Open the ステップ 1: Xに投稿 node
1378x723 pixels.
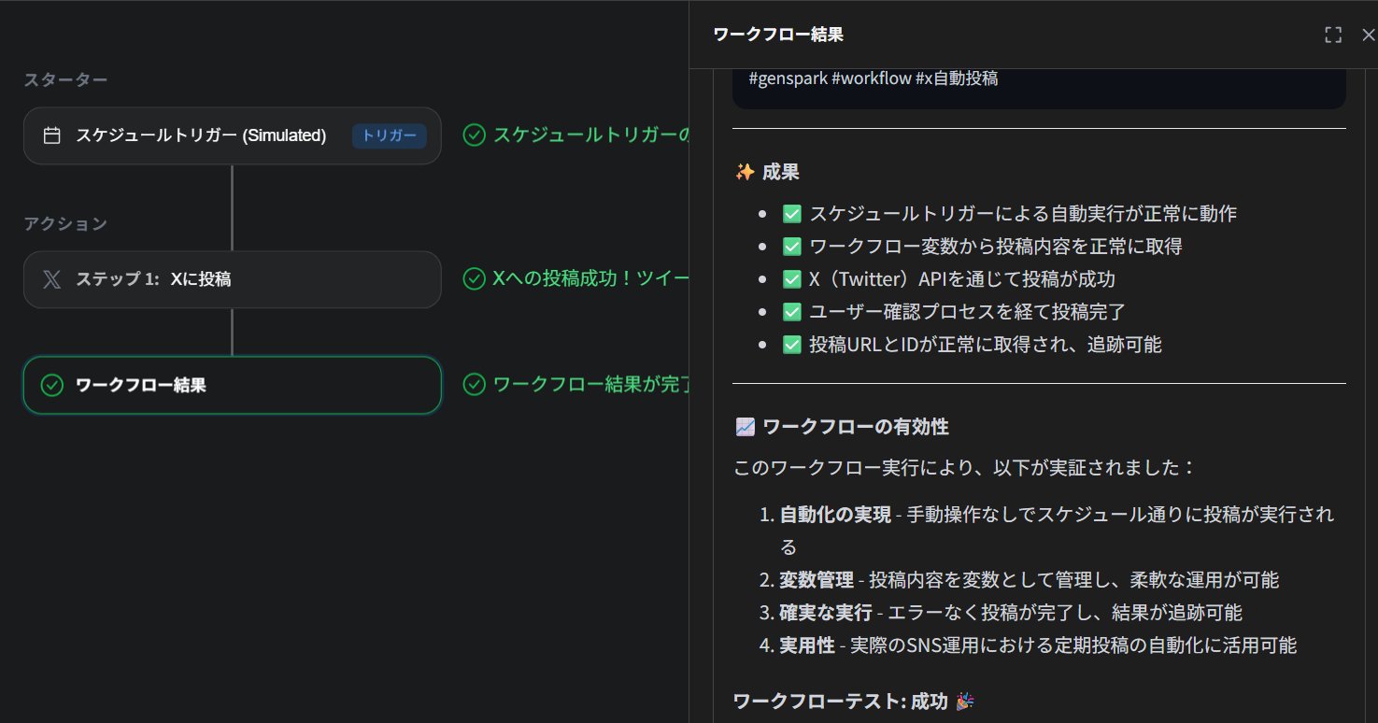[x=232, y=279]
